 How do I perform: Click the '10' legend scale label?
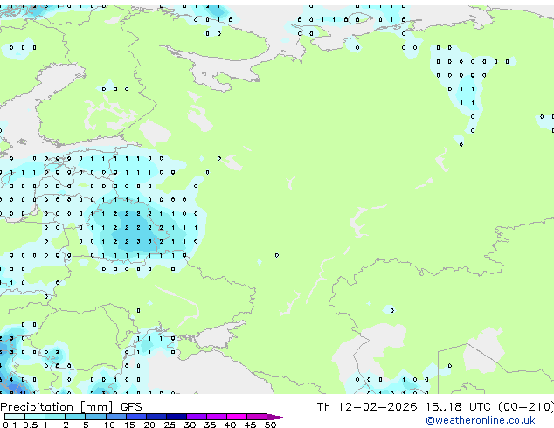coord(109,425)
